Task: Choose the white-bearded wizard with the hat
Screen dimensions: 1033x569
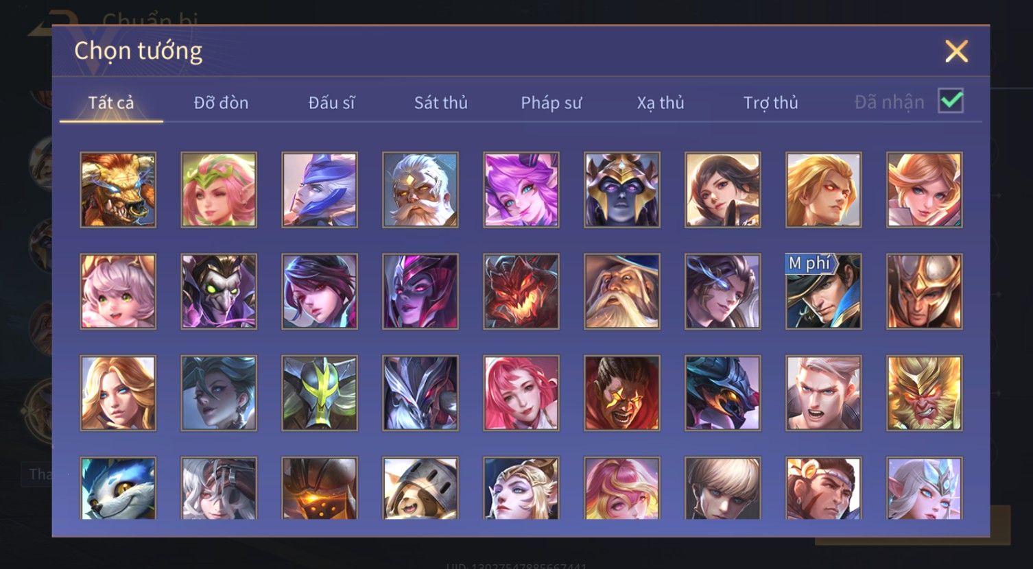Action: tap(622, 291)
